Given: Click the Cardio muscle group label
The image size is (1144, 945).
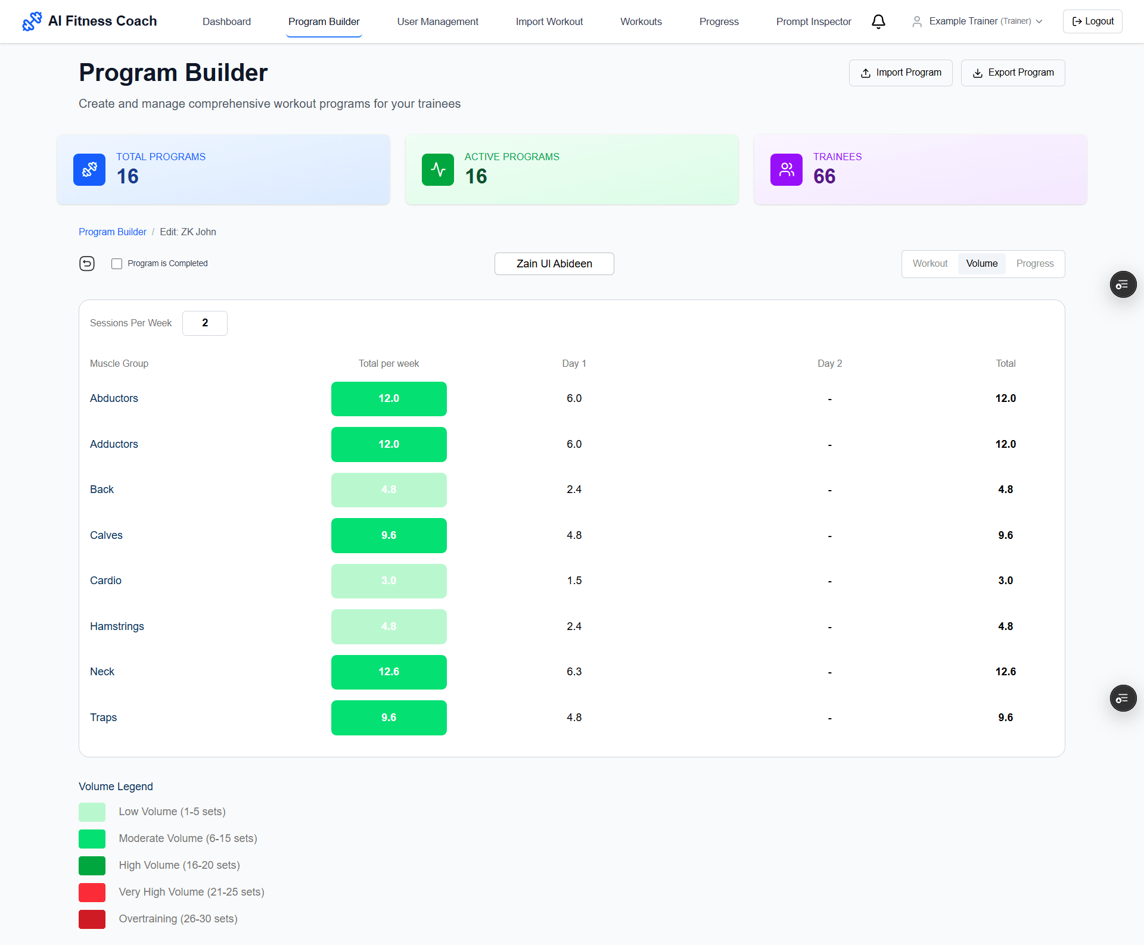Looking at the screenshot, I should [105, 581].
